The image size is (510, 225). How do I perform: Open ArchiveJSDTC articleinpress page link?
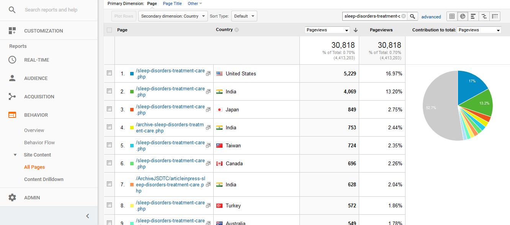(x=170, y=184)
